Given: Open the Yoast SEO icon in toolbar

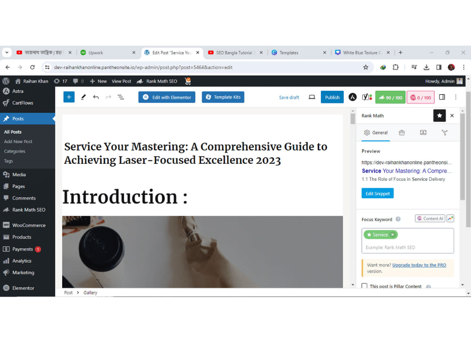Looking at the screenshot, I should click(x=367, y=97).
